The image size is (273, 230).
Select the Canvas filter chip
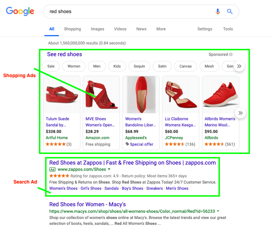pyautogui.click(x=185, y=66)
